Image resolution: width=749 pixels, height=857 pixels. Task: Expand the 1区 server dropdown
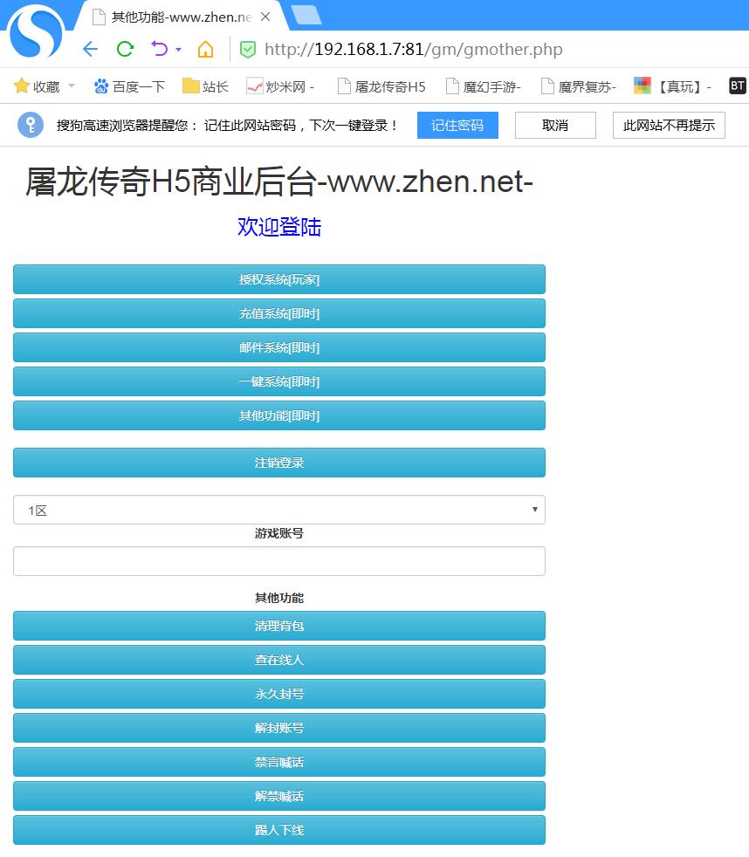pos(279,511)
